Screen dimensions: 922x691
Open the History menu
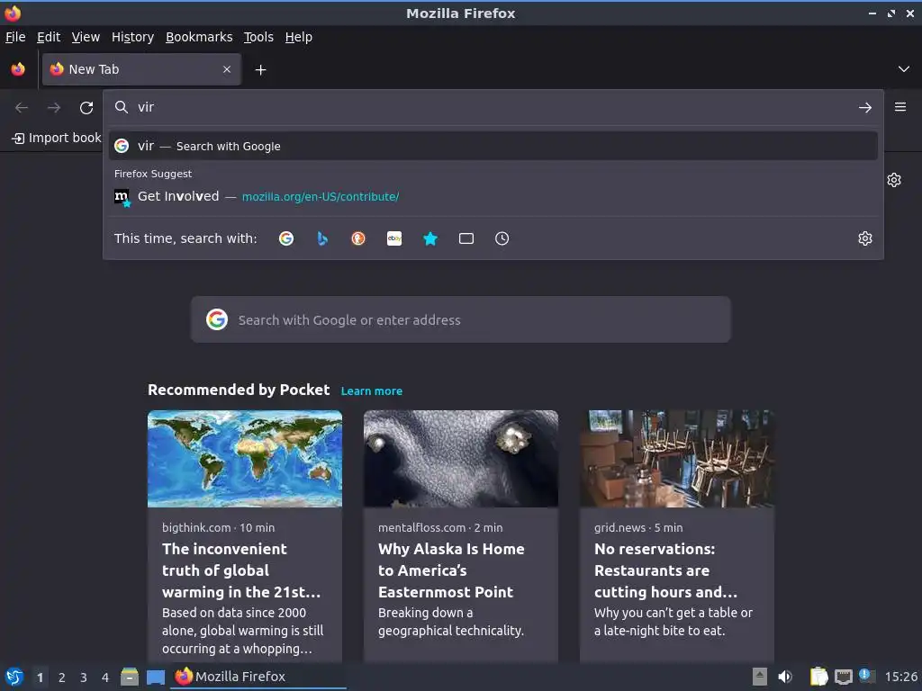tap(133, 37)
